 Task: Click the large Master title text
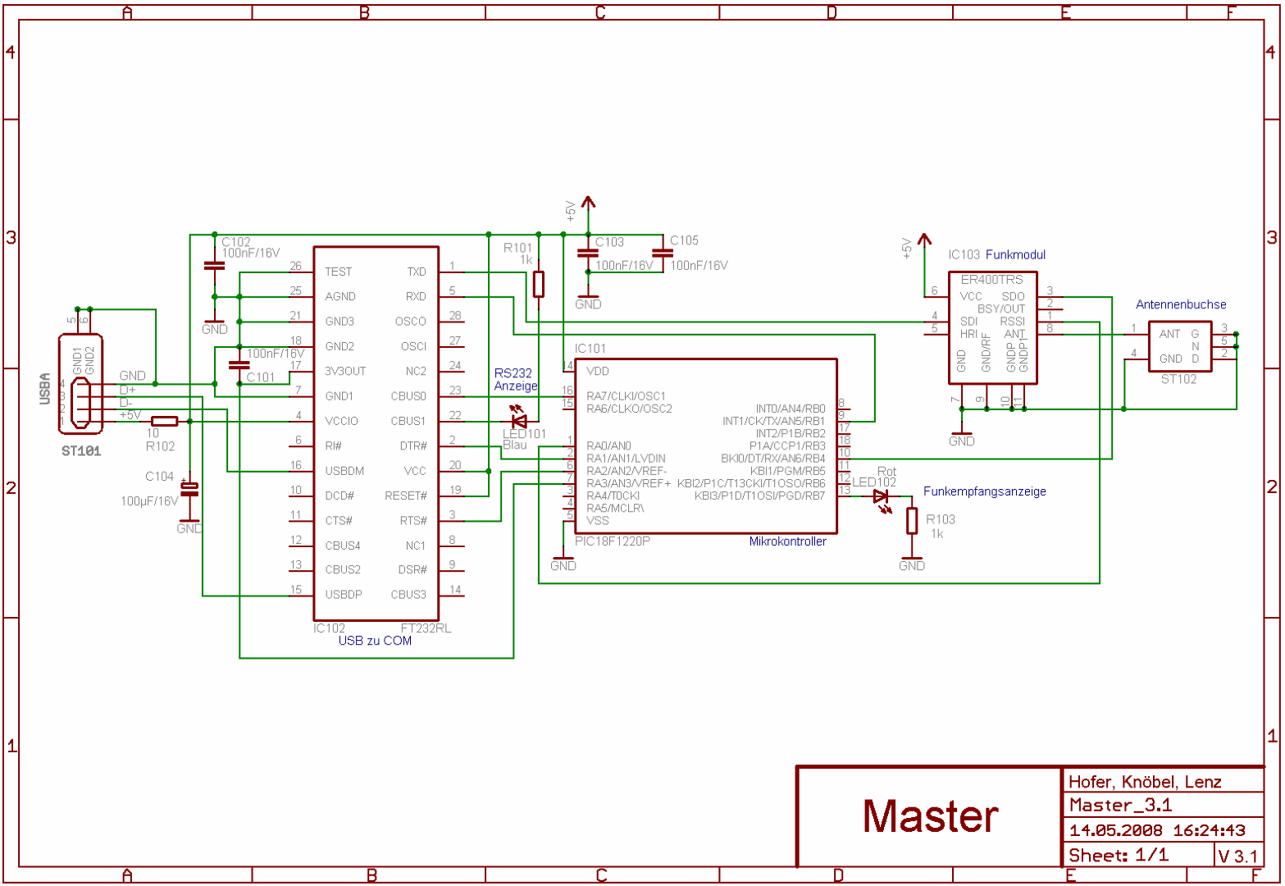(x=930, y=816)
